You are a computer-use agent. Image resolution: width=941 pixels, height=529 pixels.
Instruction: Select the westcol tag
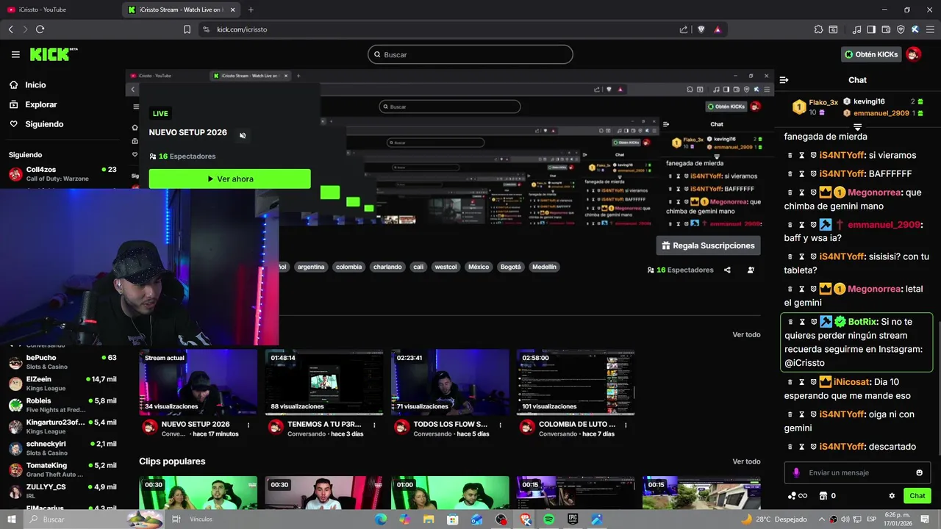446,267
